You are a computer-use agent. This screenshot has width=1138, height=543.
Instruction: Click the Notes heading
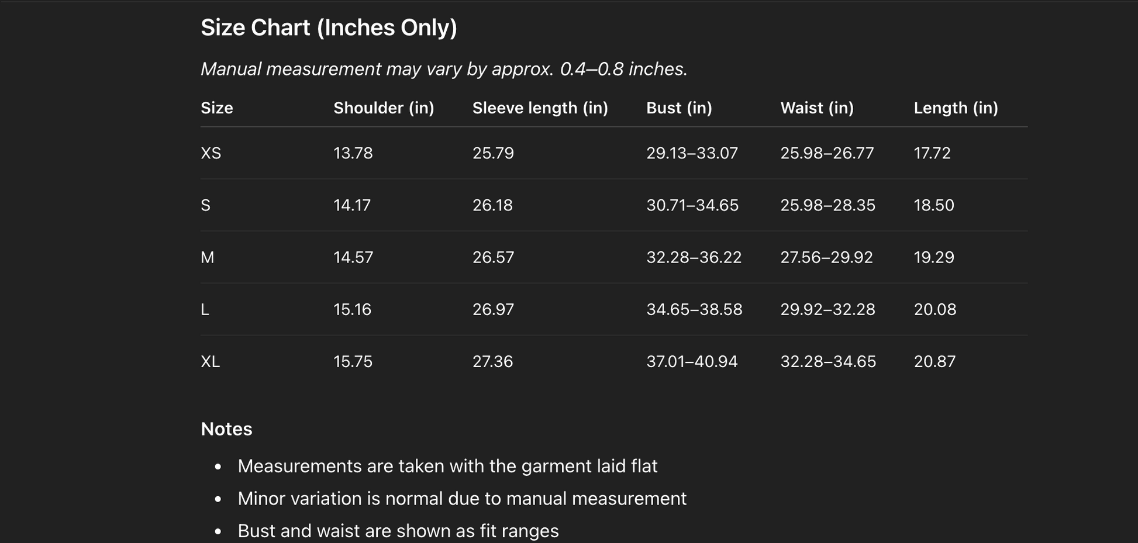click(x=226, y=429)
